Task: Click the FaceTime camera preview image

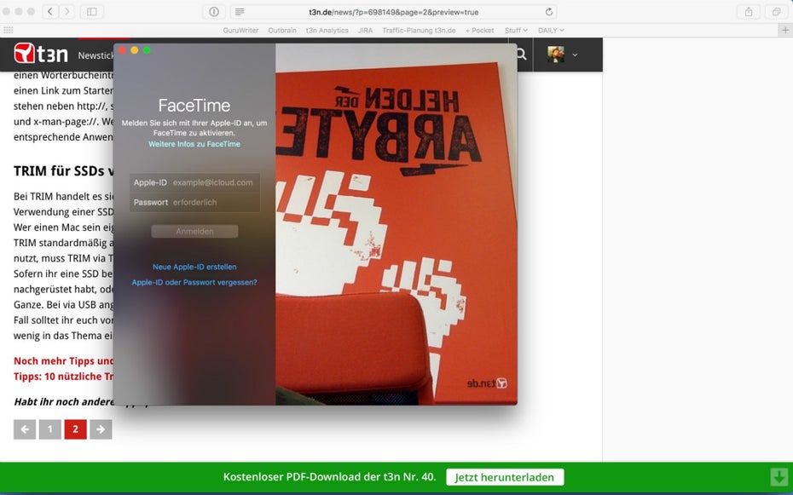Action: [396, 224]
